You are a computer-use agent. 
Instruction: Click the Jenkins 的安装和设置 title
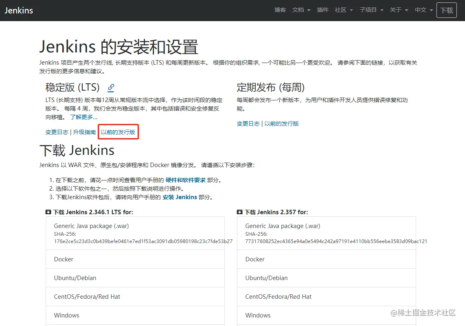click(x=118, y=47)
